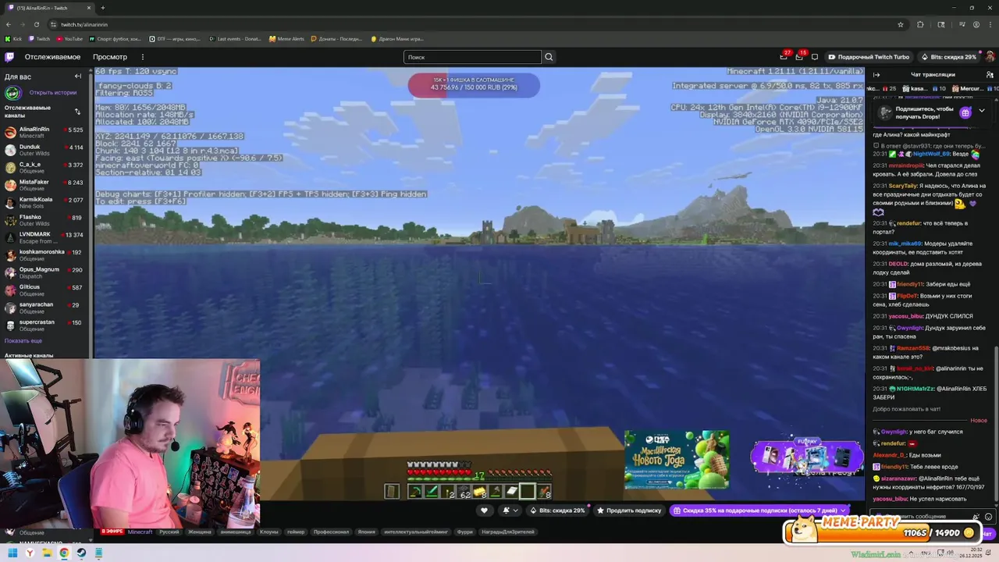Click the Новое new messages indicator

[x=979, y=421]
